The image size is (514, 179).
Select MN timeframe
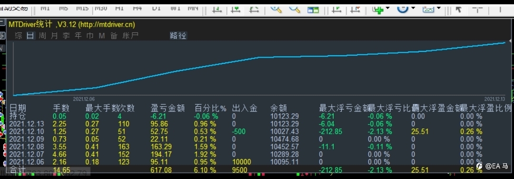point(193,8)
